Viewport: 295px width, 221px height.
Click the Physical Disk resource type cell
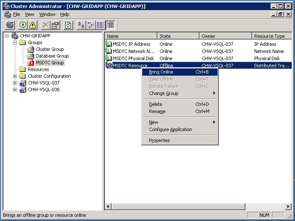[x=267, y=58]
